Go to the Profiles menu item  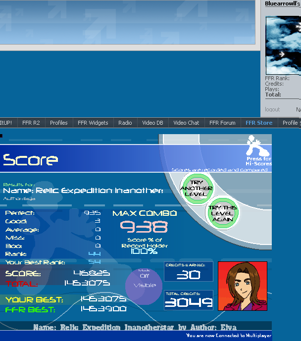tap(58, 123)
